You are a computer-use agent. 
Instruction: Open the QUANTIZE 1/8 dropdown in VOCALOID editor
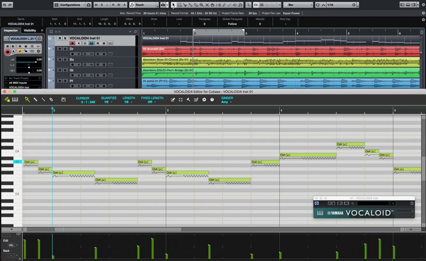tap(109, 102)
